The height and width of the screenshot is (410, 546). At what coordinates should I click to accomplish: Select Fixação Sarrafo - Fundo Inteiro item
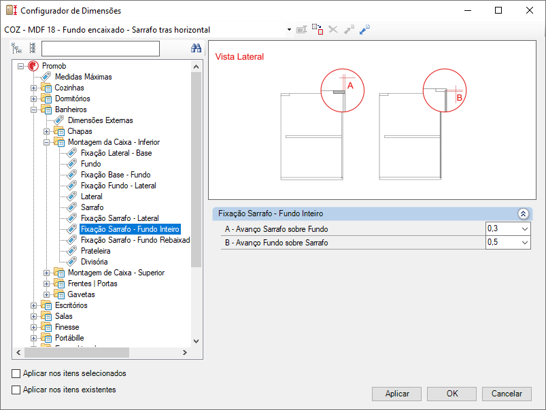point(130,229)
